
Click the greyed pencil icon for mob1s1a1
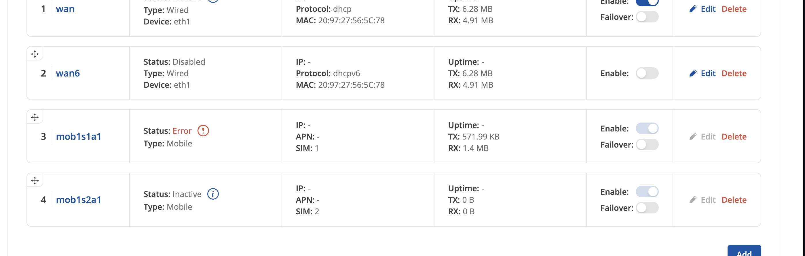click(x=693, y=137)
